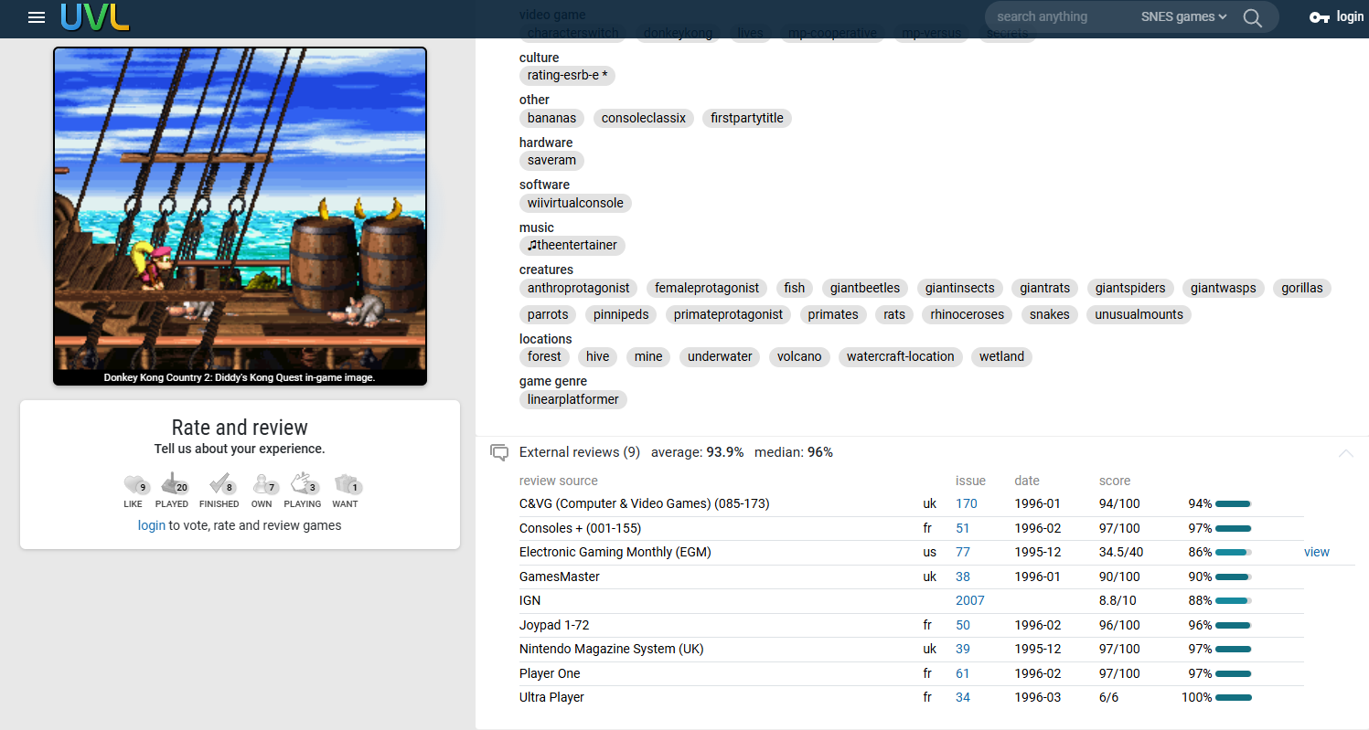Screen dimensions: 1369x730
Task: Go to the UVL home logo
Action: pos(94,16)
